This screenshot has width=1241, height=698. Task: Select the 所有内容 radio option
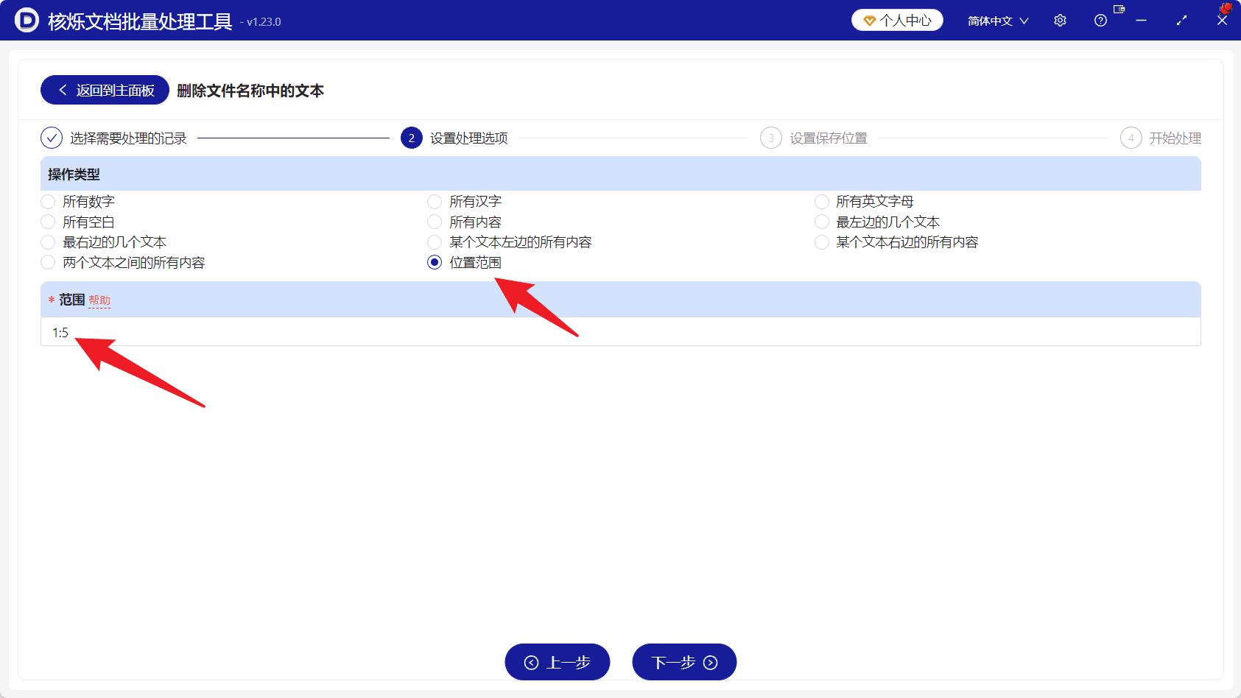coord(465,222)
